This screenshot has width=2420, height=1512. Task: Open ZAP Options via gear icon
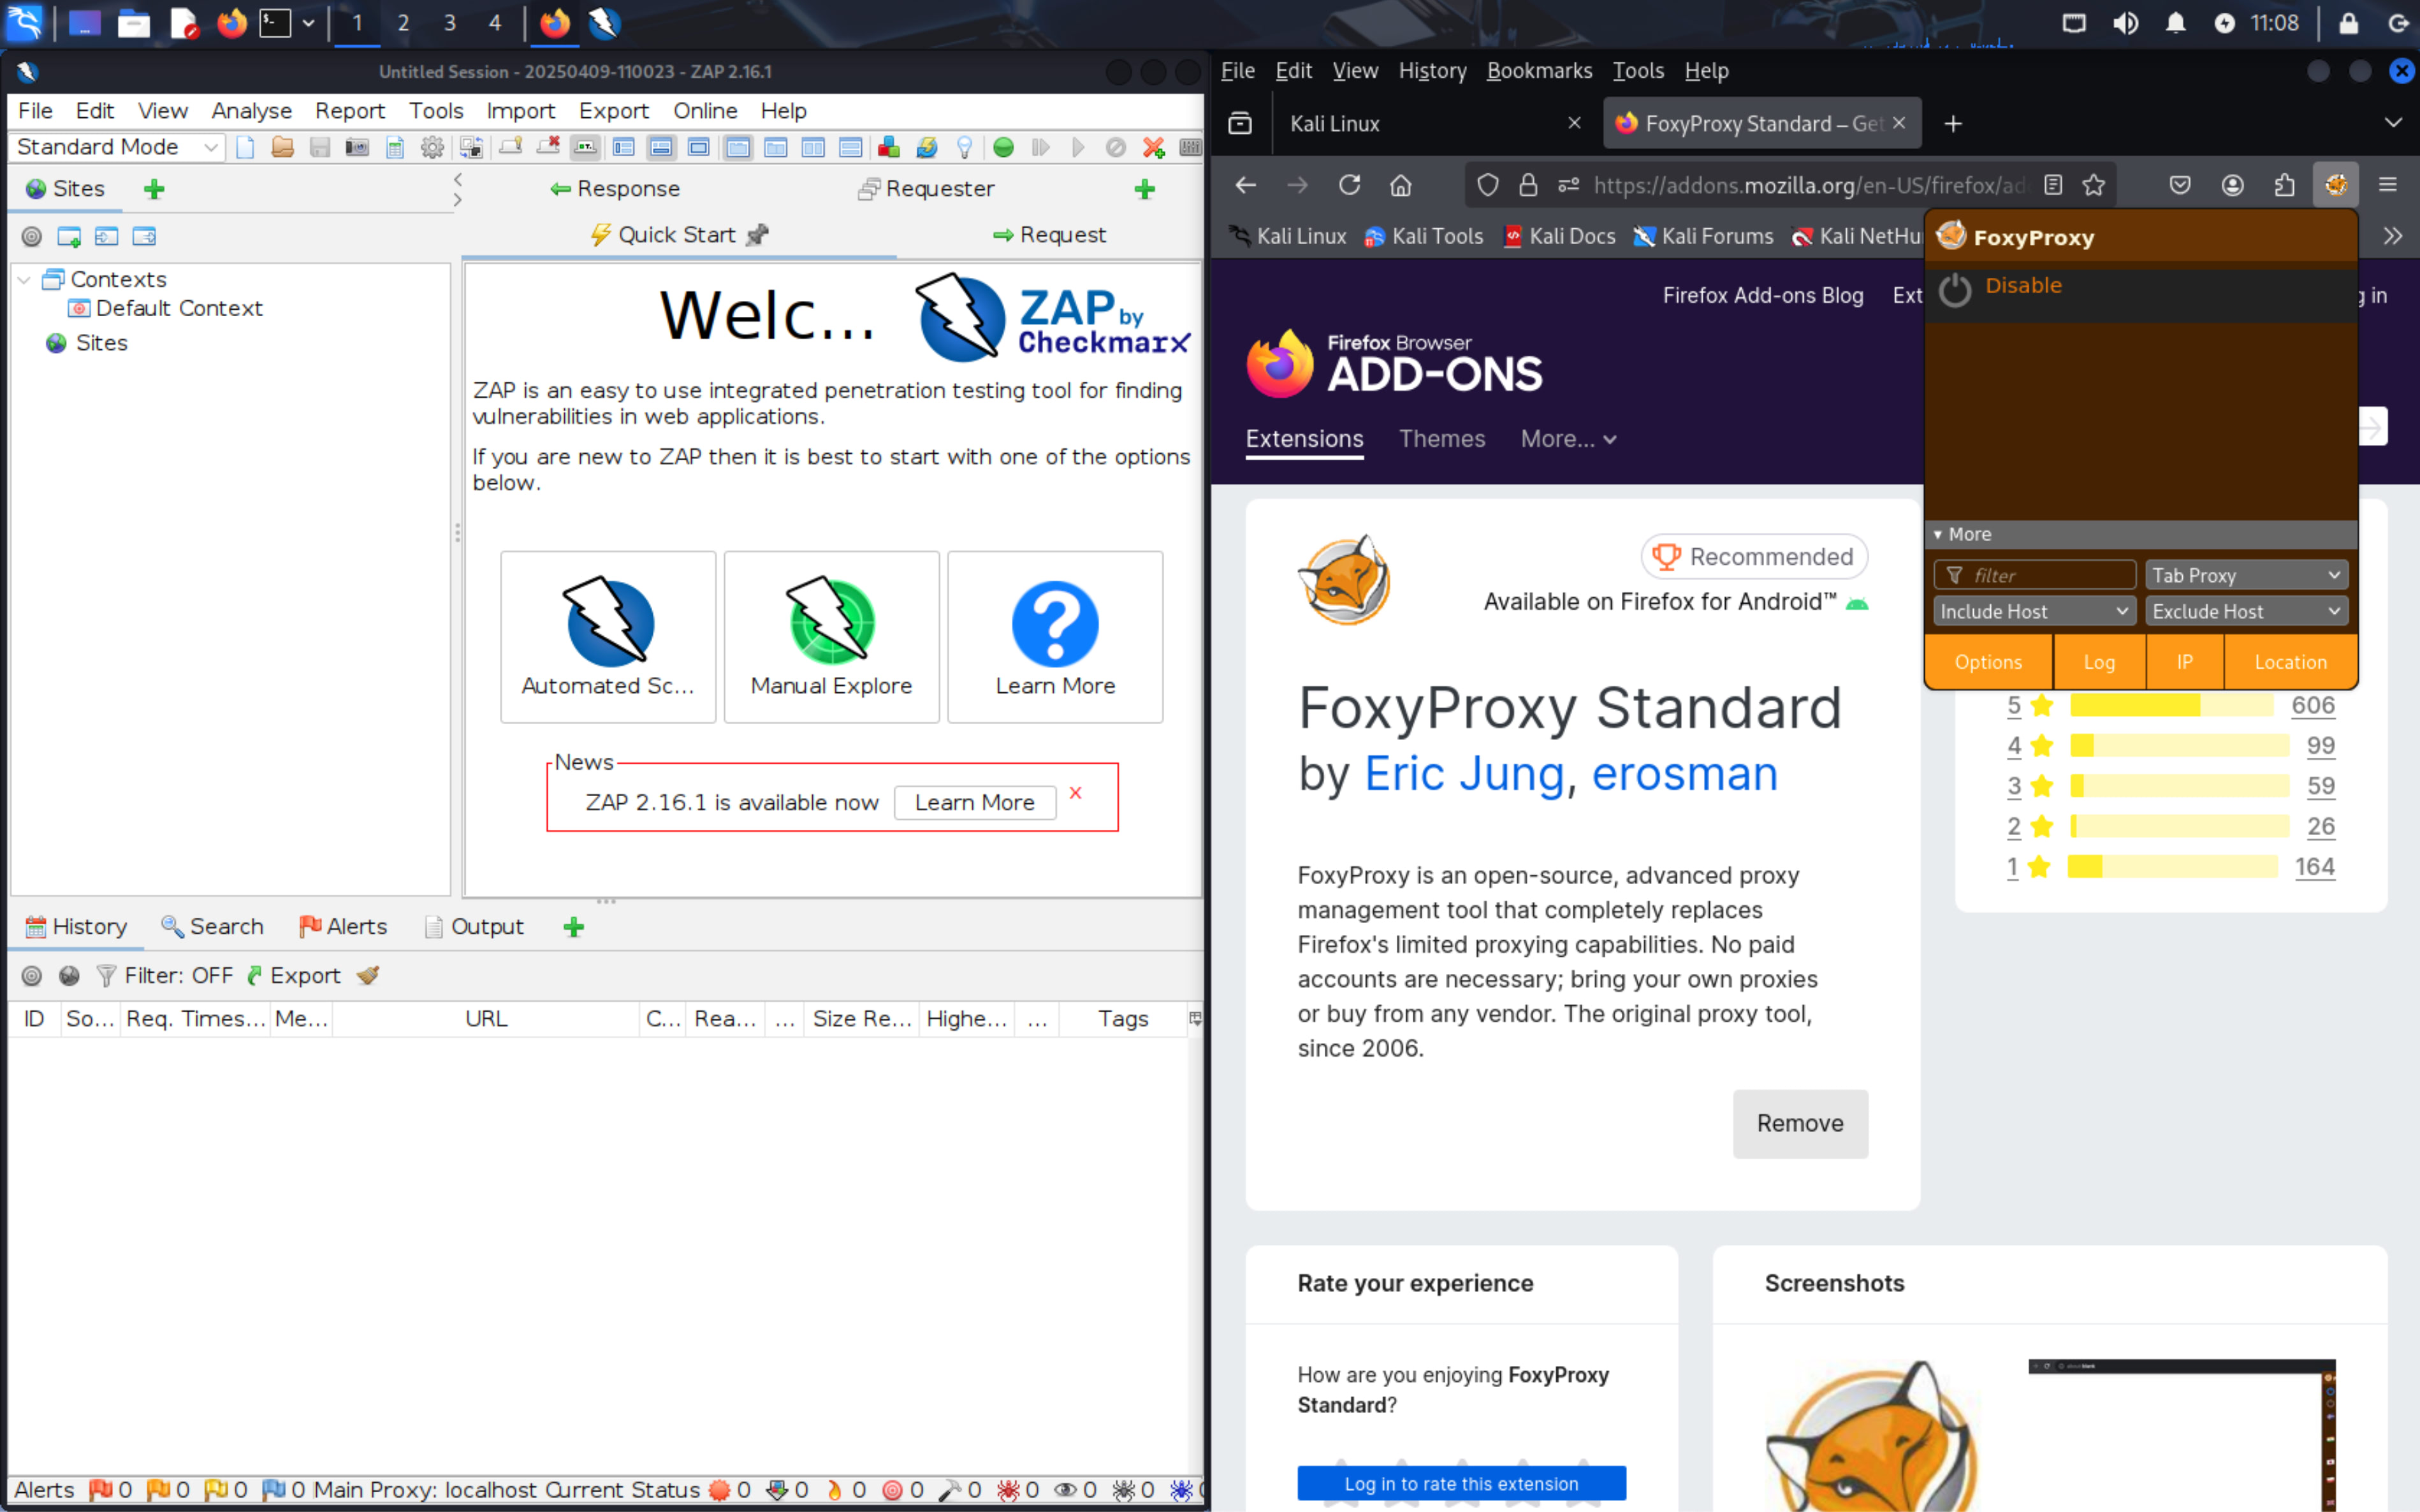point(432,148)
